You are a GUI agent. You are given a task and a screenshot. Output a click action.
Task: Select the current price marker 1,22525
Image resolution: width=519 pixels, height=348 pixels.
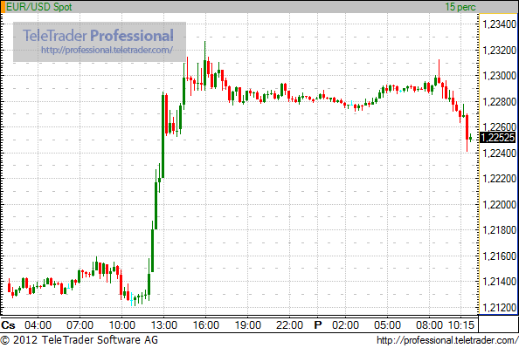pos(497,138)
